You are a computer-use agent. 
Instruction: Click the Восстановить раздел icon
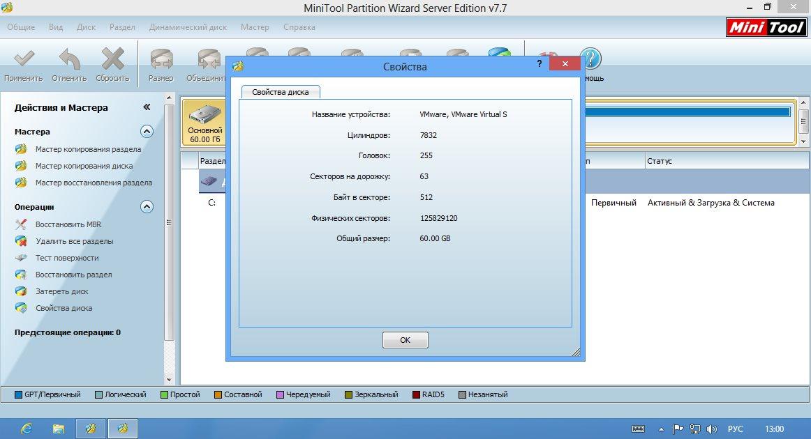(x=21, y=275)
